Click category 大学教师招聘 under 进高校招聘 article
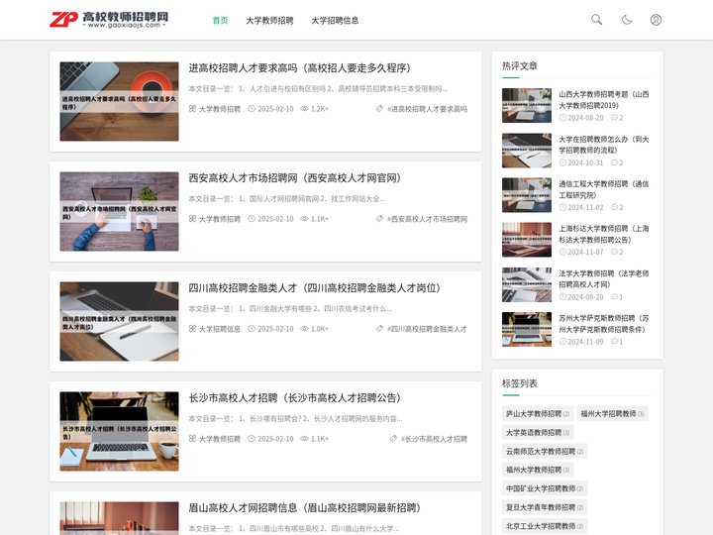This screenshot has height=535, width=713. (220, 109)
